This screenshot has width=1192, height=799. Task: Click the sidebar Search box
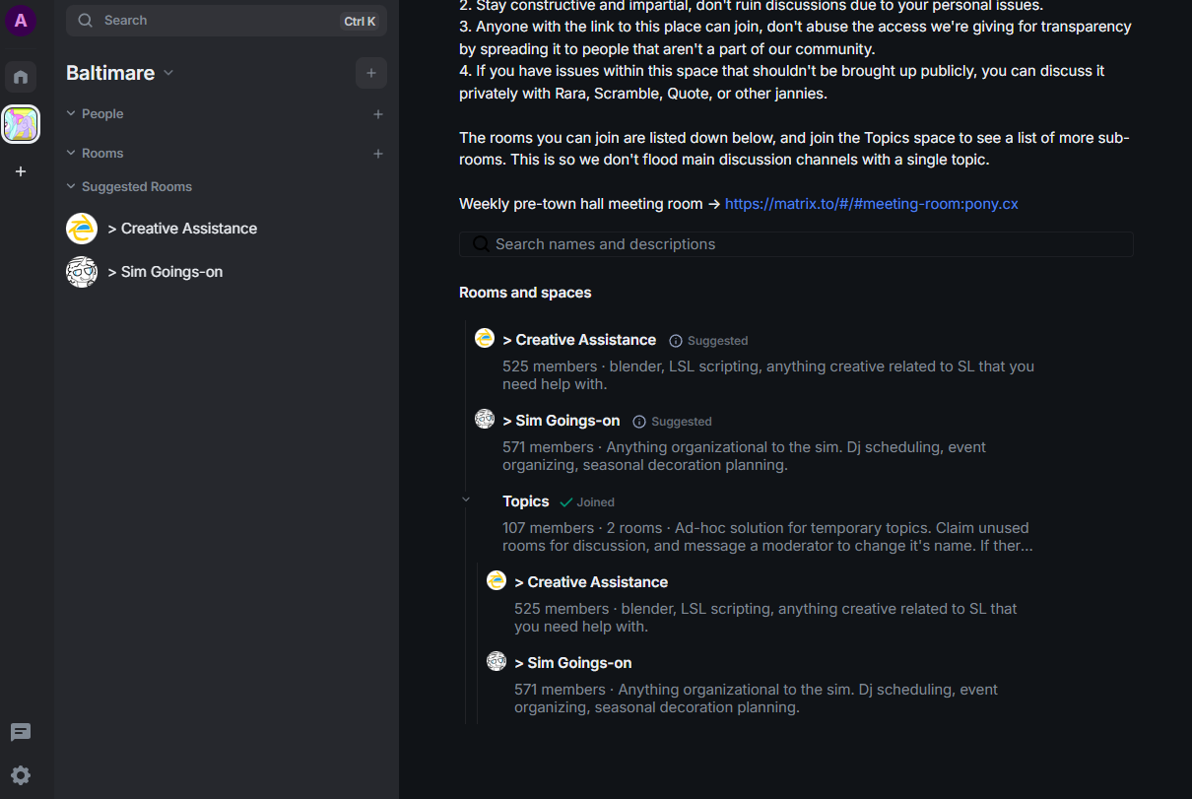[x=227, y=21]
